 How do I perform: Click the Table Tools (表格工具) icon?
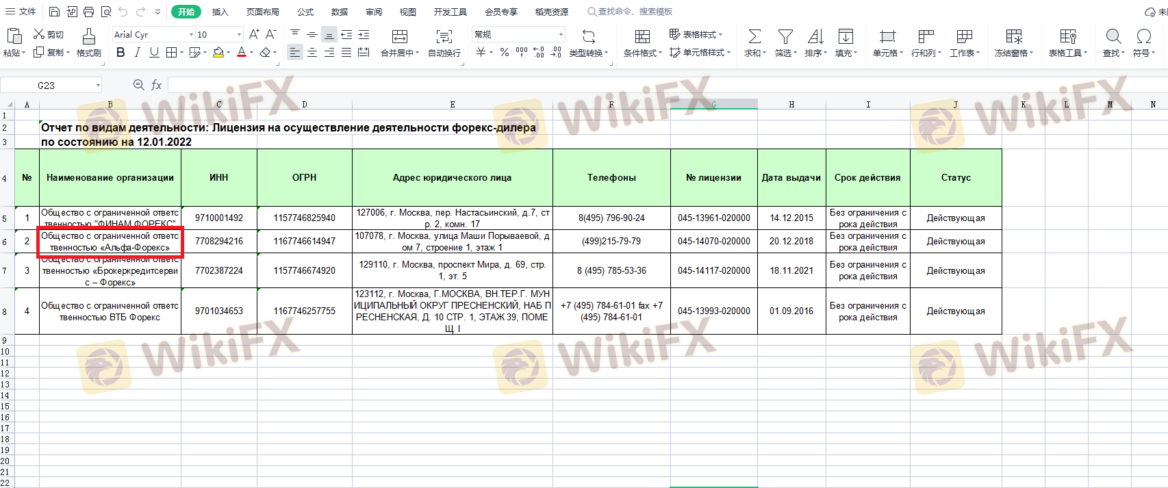[x=1067, y=36]
